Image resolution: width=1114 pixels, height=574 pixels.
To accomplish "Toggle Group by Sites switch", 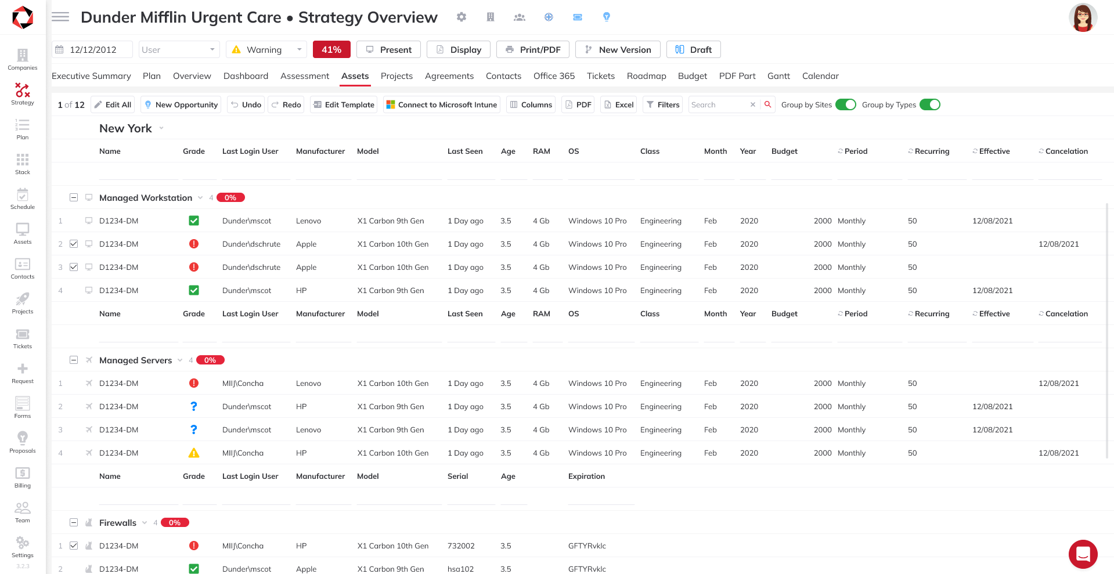I will (x=846, y=104).
